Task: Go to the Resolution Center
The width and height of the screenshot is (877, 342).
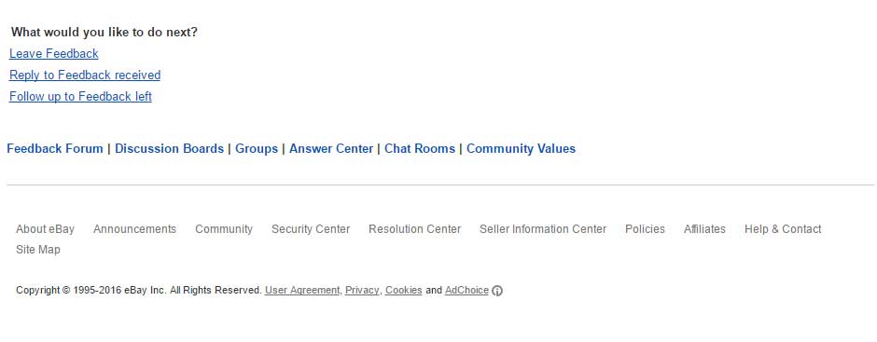Action: coord(415,229)
